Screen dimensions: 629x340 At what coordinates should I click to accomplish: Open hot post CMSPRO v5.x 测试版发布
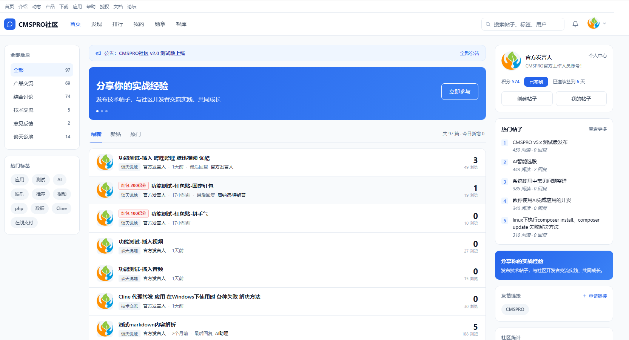click(x=540, y=142)
